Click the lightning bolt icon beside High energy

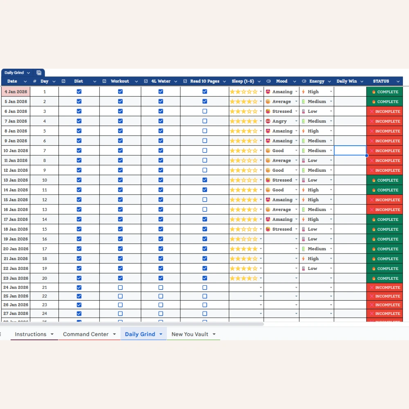303,92
